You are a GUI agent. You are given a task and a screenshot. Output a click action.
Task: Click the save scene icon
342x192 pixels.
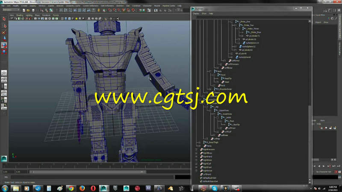pos(33,10)
